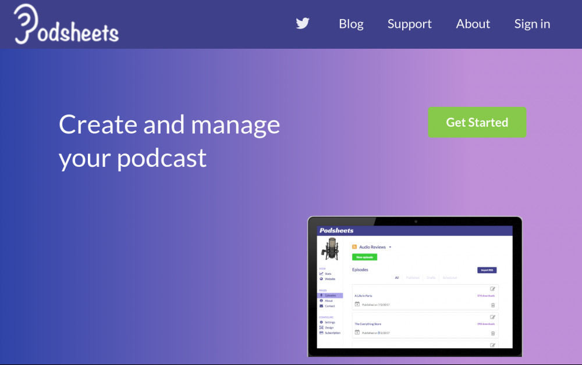Select the All episodes filter tab

coord(397,278)
